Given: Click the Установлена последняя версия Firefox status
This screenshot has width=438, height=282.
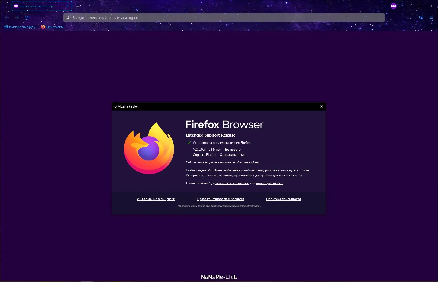Looking at the screenshot, I should point(219,143).
